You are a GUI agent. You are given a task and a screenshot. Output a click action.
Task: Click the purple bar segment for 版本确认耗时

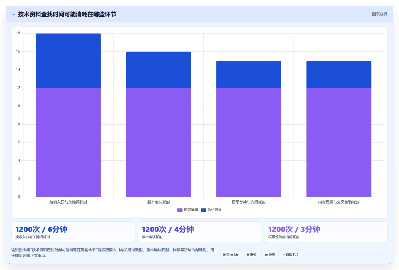tap(158, 142)
